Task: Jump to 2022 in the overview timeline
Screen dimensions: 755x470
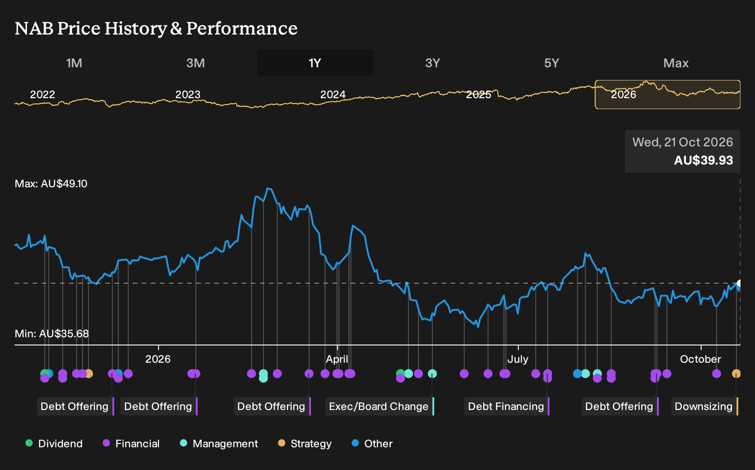Action: tap(42, 95)
